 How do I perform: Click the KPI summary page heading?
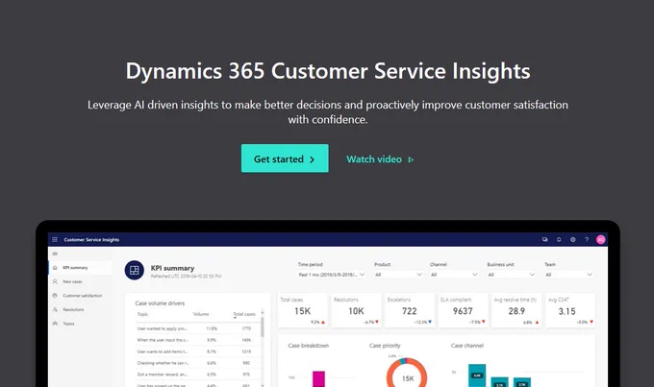pos(172,268)
